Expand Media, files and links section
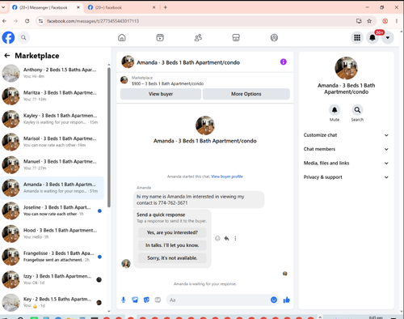Screen dimensions: 404x319 (x=346, y=163)
